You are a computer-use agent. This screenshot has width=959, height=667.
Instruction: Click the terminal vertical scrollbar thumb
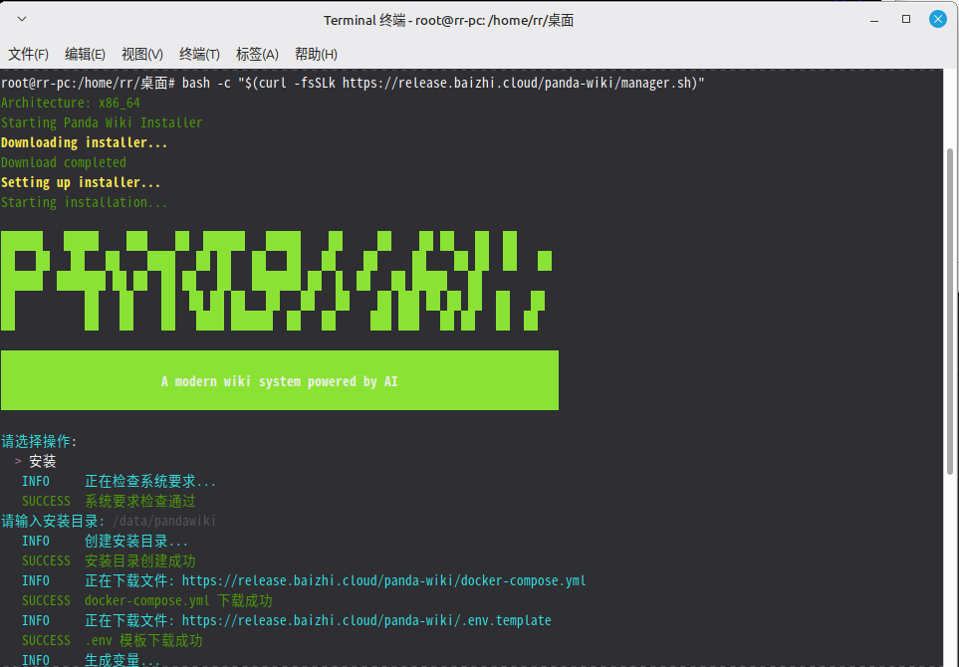(x=950, y=312)
